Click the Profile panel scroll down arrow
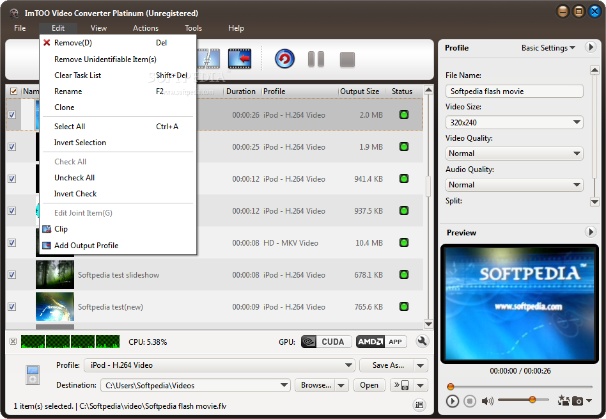The height and width of the screenshot is (419, 606). (x=594, y=202)
